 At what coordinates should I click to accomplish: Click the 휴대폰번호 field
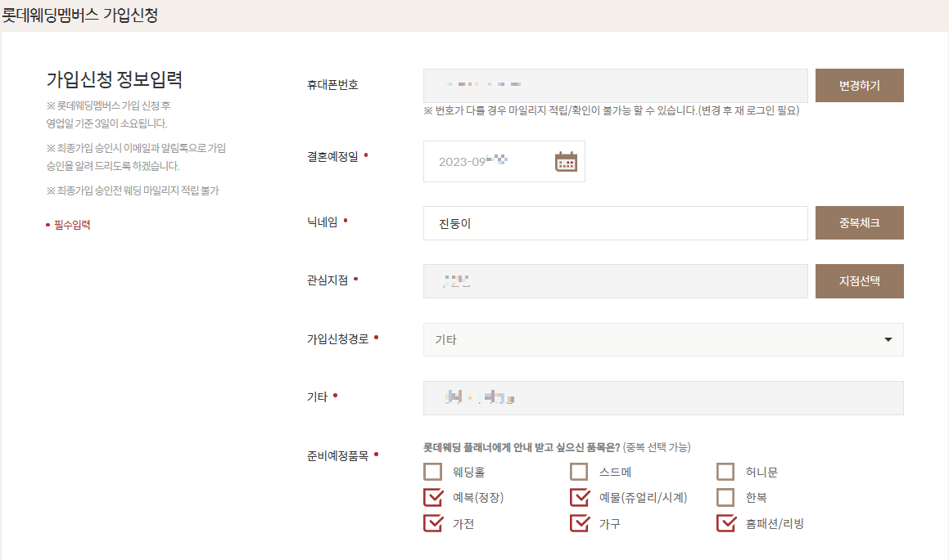(616, 85)
